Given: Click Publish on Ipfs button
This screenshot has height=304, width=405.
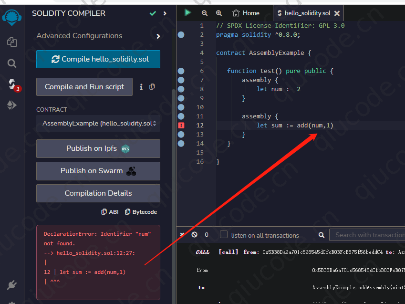Looking at the screenshot, I should [x=98, y=148].
